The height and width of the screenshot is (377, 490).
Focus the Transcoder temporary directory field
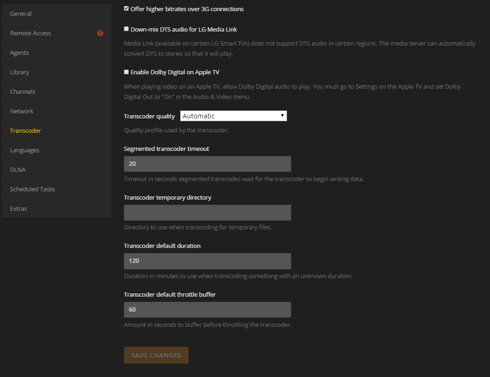pyautogui.click(x=207, y=213)
